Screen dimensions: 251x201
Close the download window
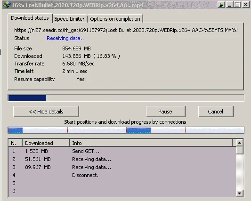(x=246, y=5)
